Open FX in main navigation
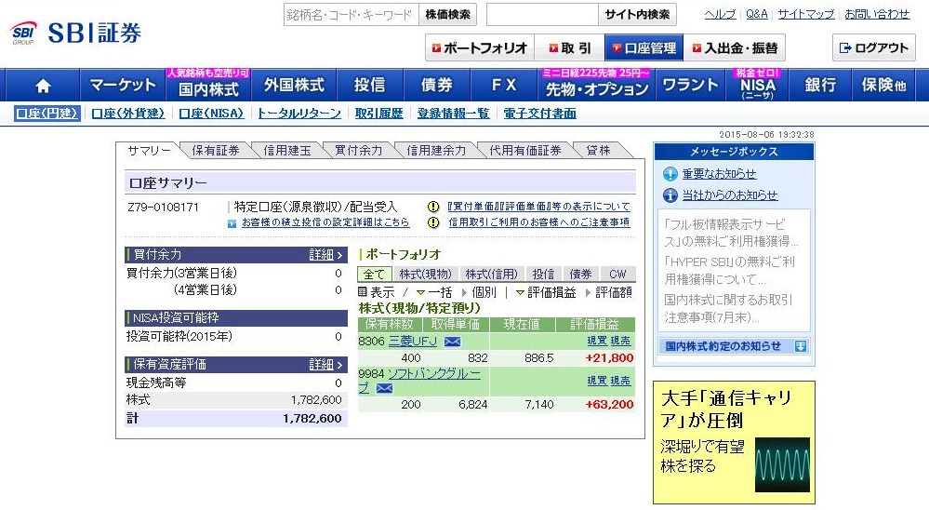This screenshot has height=510, width=929. tap(504, 86)
